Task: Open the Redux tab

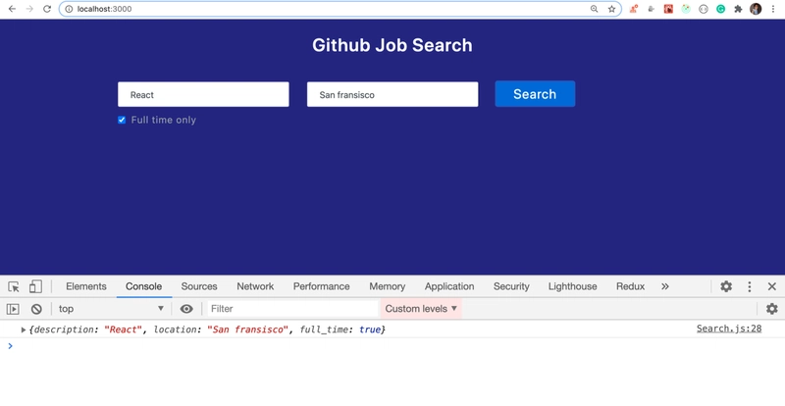Action: pos(630,286)
